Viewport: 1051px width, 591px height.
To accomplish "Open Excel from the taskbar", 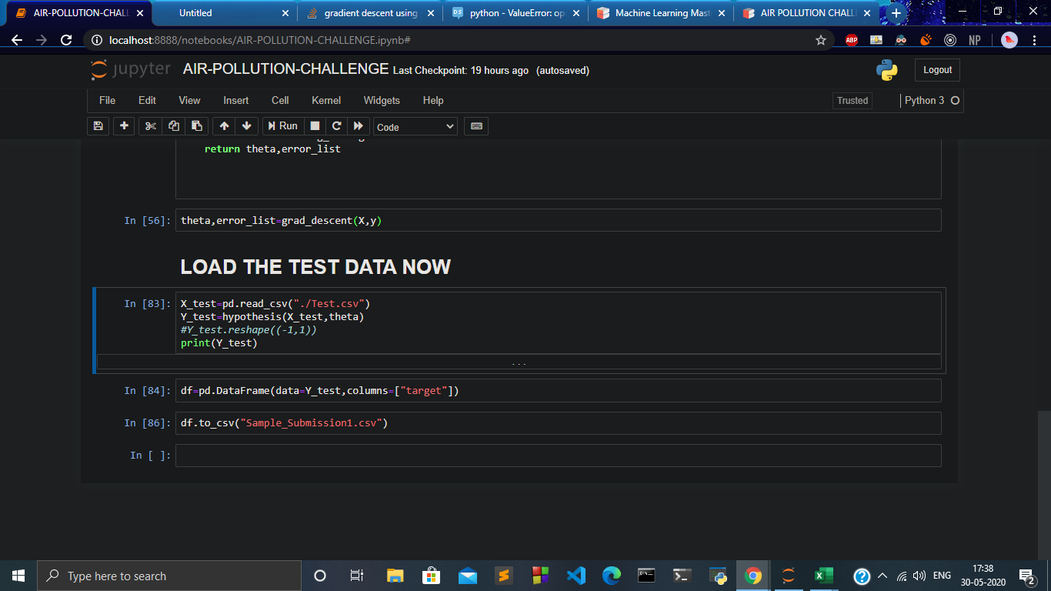I will point(824,576).
